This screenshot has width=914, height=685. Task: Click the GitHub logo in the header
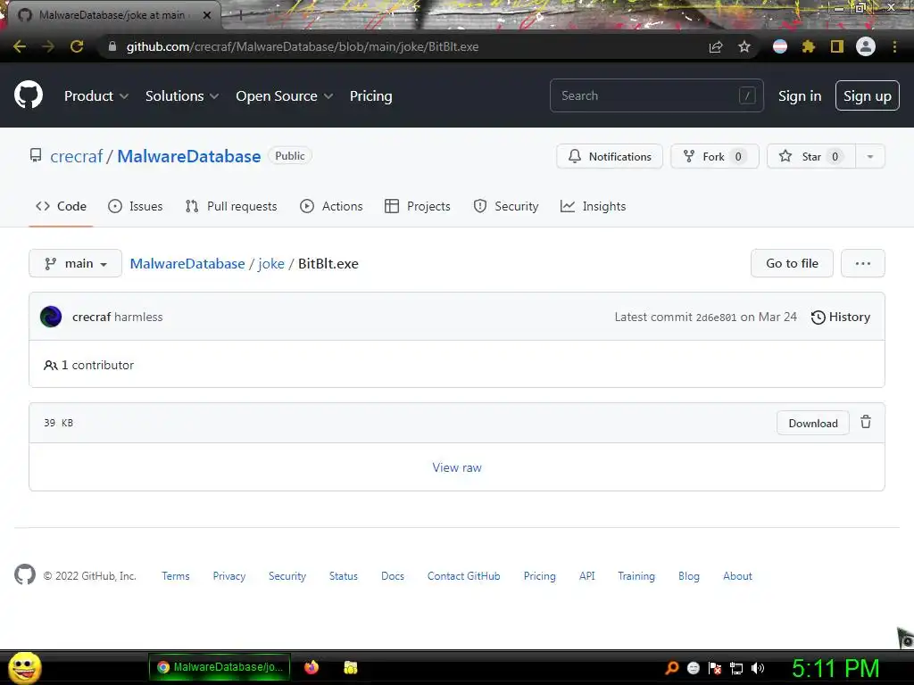click(x=28, y=95)
